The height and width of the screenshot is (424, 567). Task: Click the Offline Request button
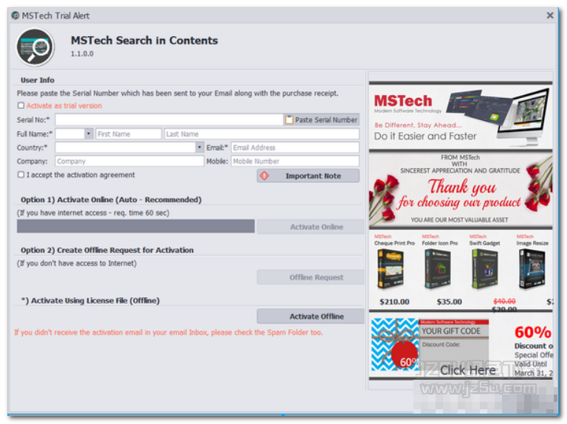(311, 277)
